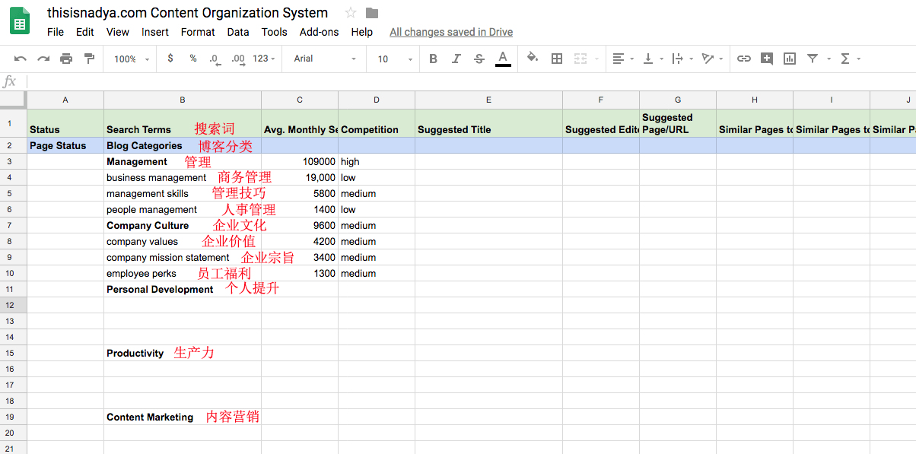Open the Arial font family dropdown
Viewport: 916px width, 454px height.
324,59
